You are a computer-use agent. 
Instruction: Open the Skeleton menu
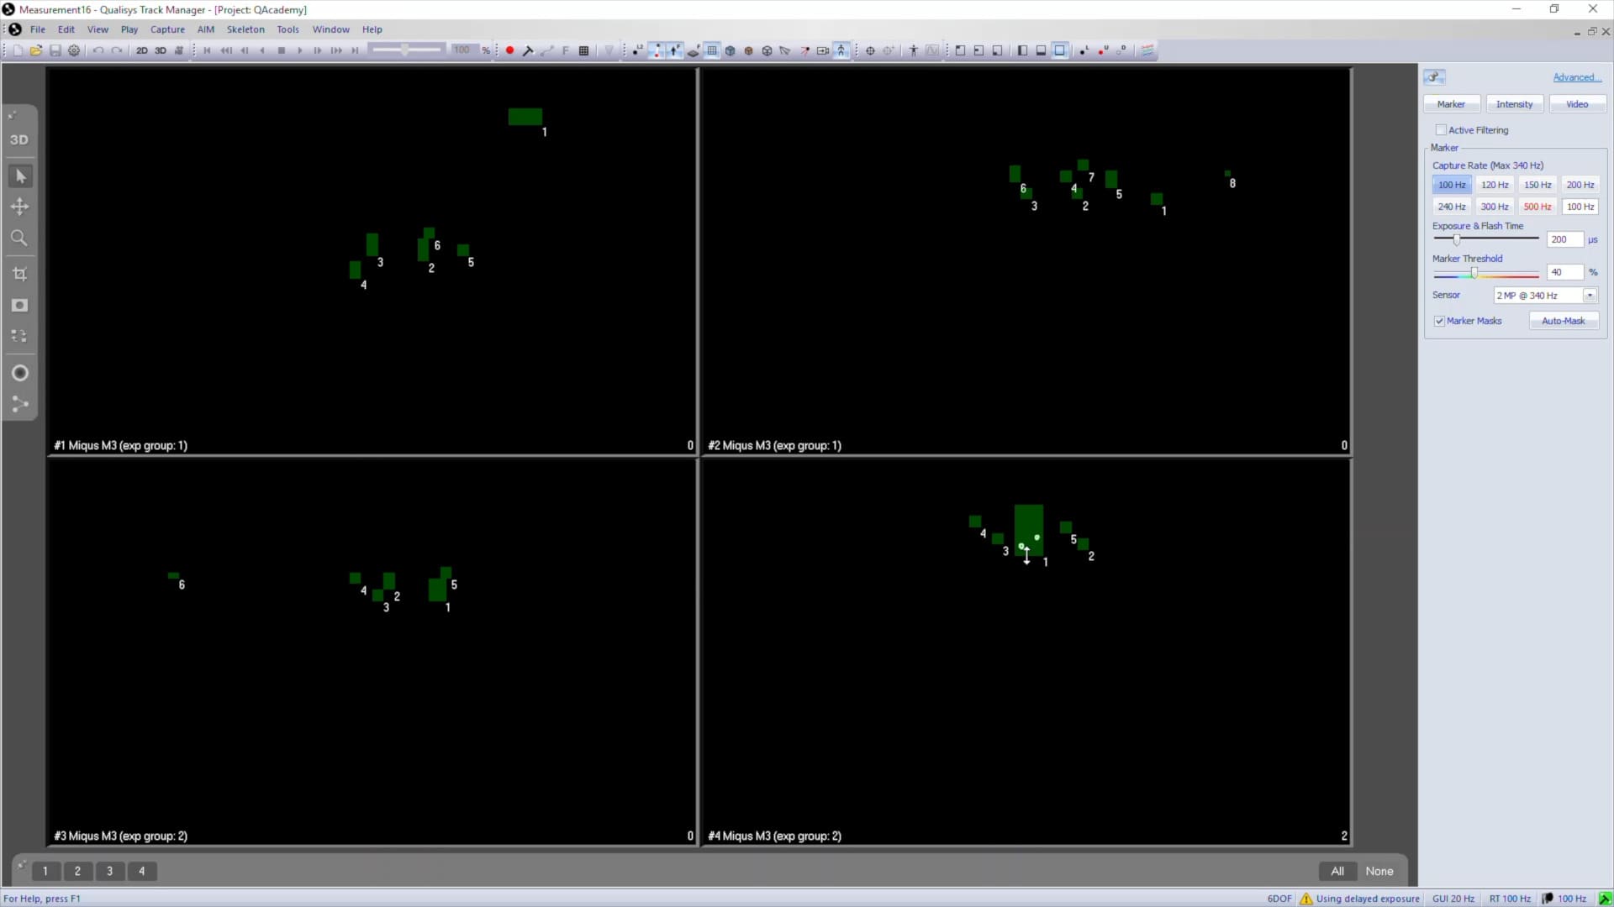[245, 29]
